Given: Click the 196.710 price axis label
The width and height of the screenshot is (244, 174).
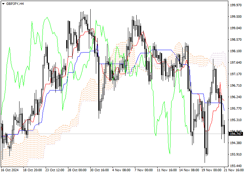Looking at the screenshot, I should (x=236, y=86).
